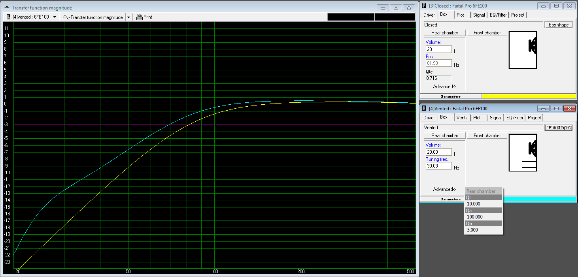578x277 pixels.
Task: Open the project selector arrow beside [4]vented : 6FE100
Action: point(55,17)
